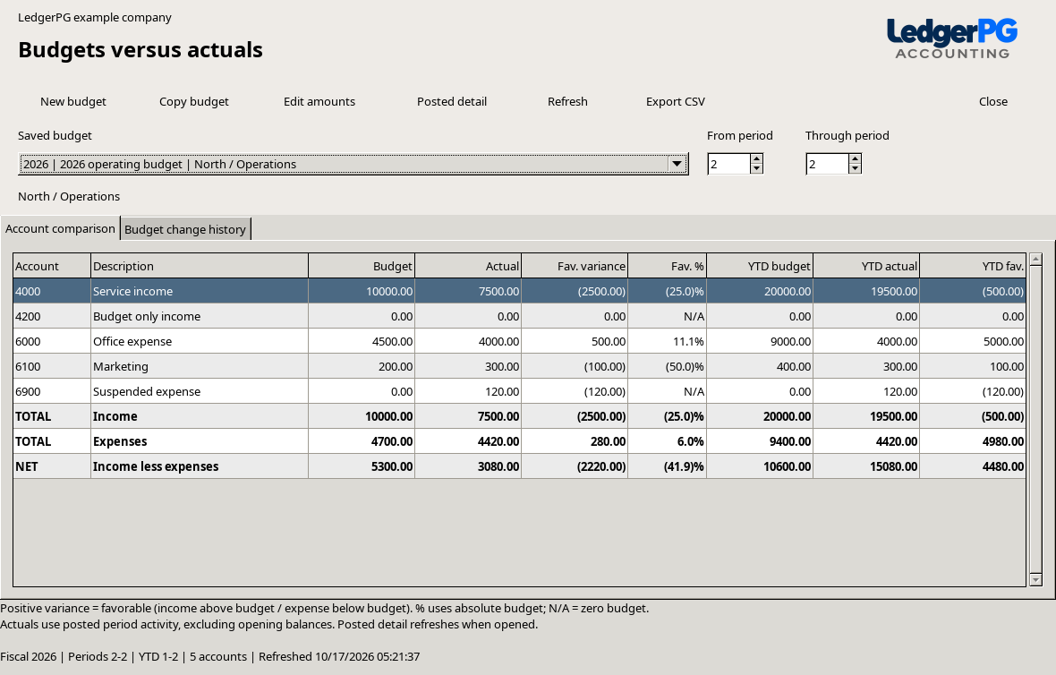The width and height of the screenshot is (1056, 675).
Task: Click Office expense Fav. % value 11.1%
Action: point(667,341)
